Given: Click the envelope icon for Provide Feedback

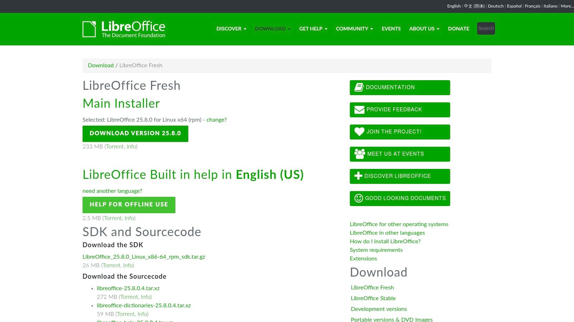Looking at the screenshot, I should tap(359, 109).
